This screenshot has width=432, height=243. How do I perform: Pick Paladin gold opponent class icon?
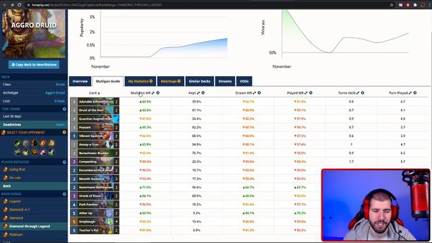51,143
